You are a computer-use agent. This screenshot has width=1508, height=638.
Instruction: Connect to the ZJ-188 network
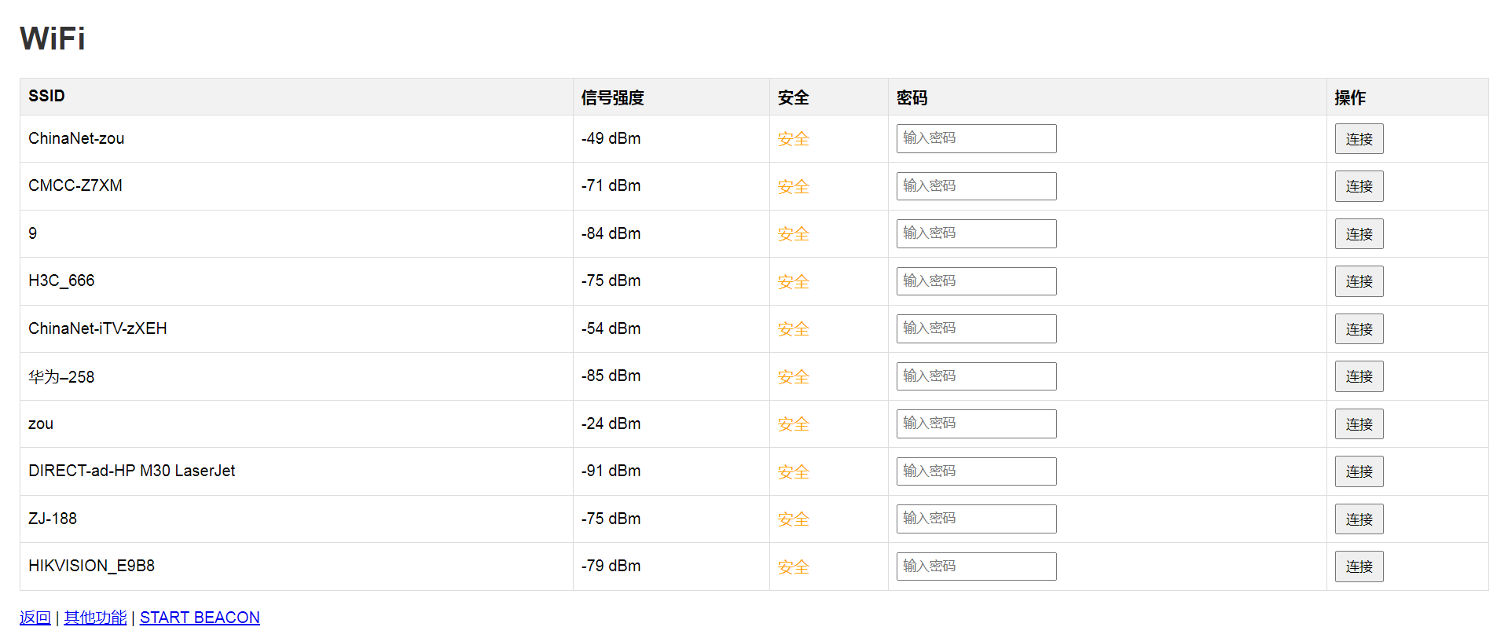(1359, 519)
